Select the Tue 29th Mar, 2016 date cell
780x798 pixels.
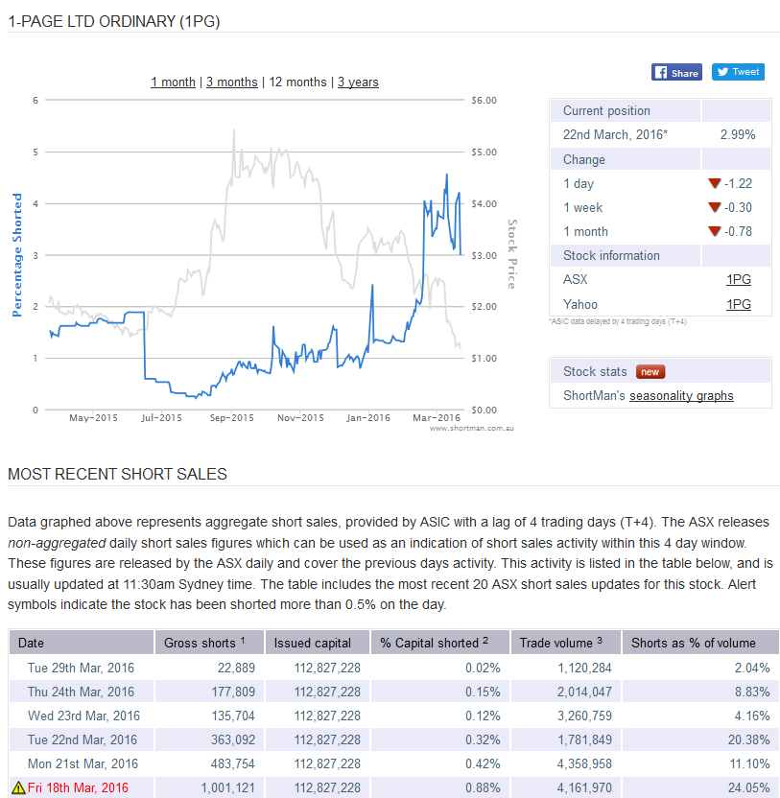[81, 668]
